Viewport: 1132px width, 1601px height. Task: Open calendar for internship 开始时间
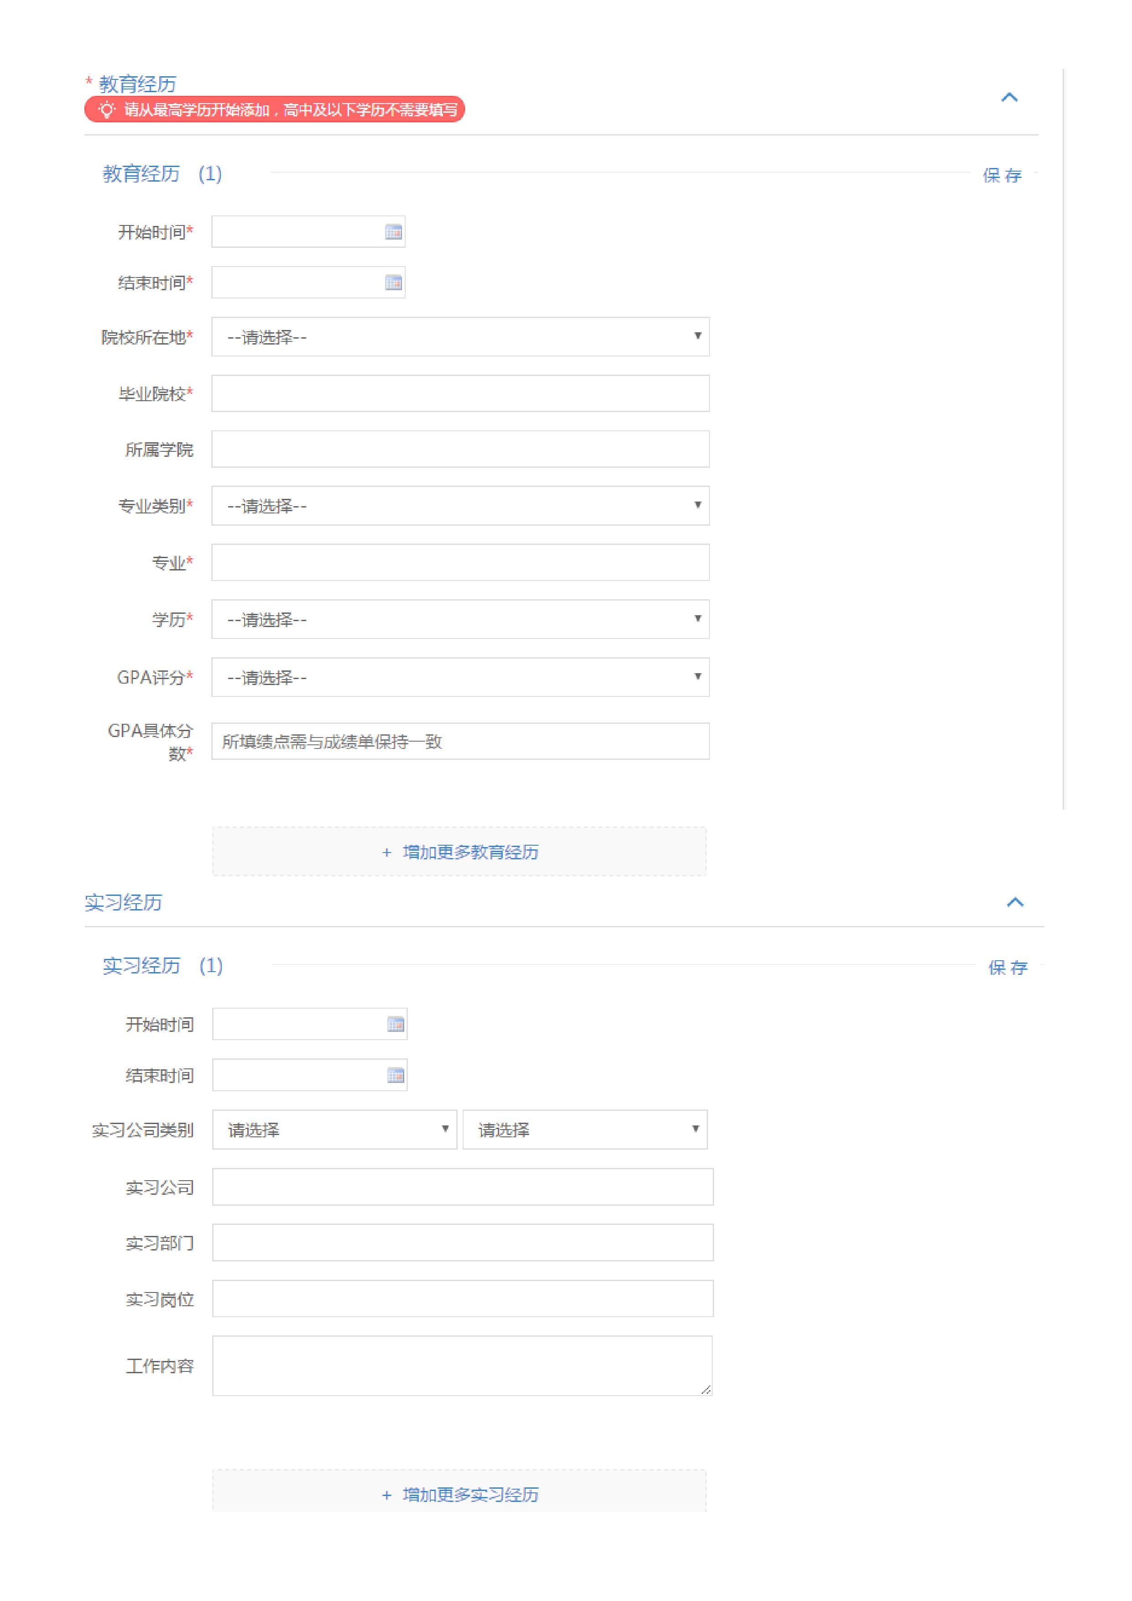(x=395, y=1024)
